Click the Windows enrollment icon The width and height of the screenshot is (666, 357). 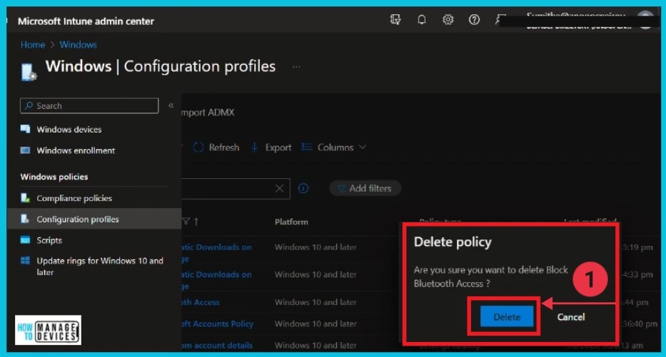[x=26, y=150]
